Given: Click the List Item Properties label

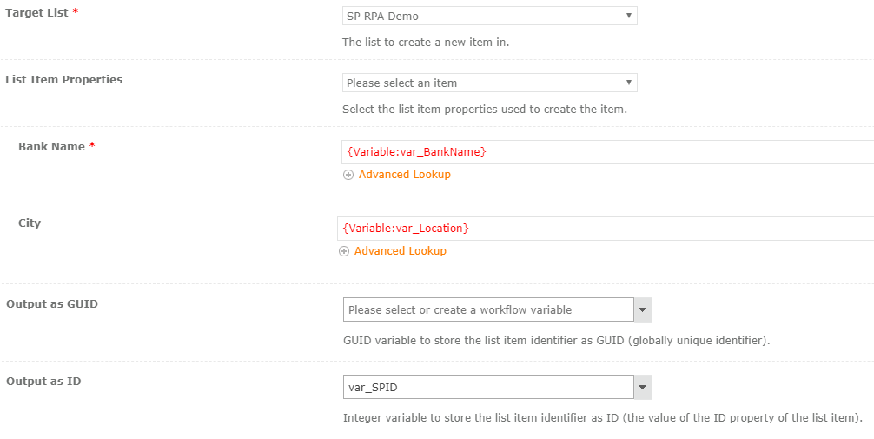Looking at the screenshot, I should pos(64,80).
